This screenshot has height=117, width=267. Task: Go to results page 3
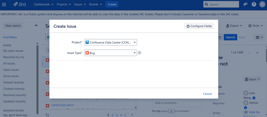117,115
